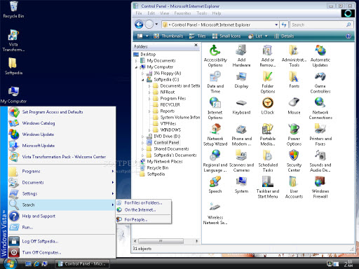
Task: Click the Start orb button
Action: click(x=10, y=263)
